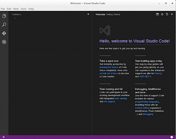The height and width of the screenshot is (139, 176).
Task: Open the Git source control view
Action: pos(4,33)
